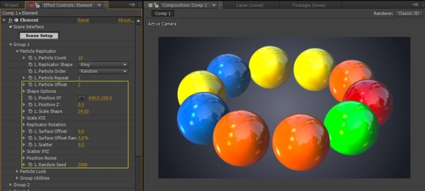Viewport: 425px width, 191px height.
Task: Toggle stopwatch for 1. Surface Offset Random
Action: 30,138
